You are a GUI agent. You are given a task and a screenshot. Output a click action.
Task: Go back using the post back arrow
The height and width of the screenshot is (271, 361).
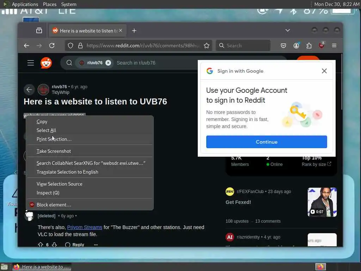tap(29, 90)
